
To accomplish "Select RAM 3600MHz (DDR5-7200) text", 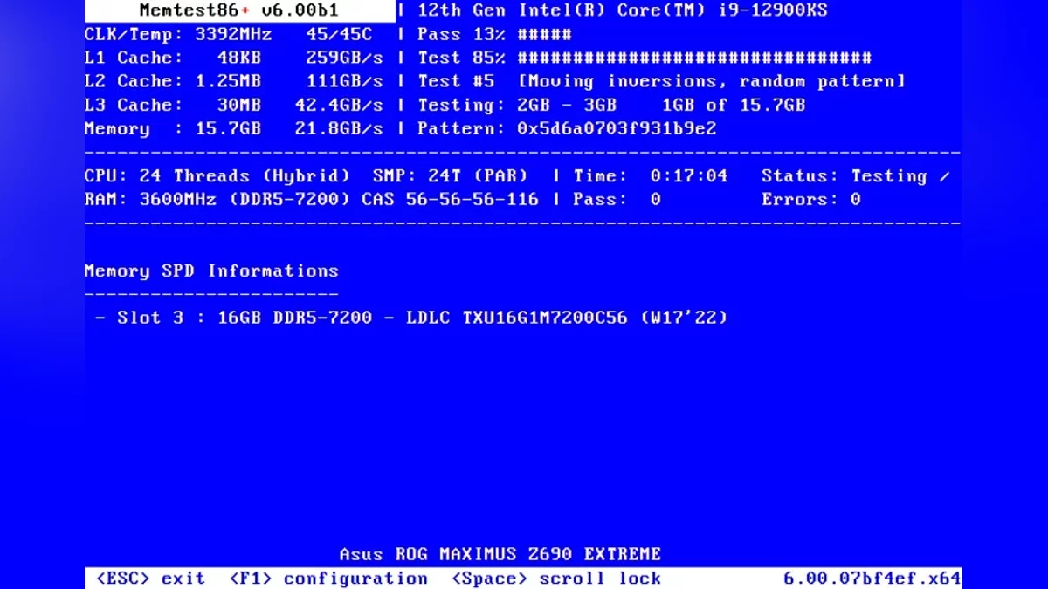I will pos(217,199).
